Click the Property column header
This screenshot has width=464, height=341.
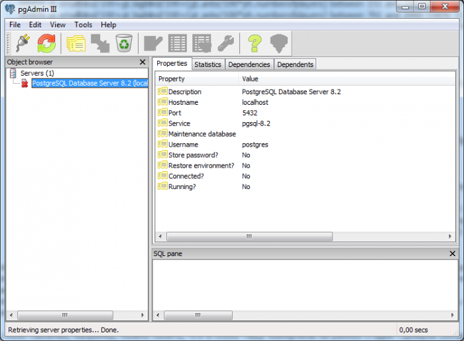click(196, 79)
